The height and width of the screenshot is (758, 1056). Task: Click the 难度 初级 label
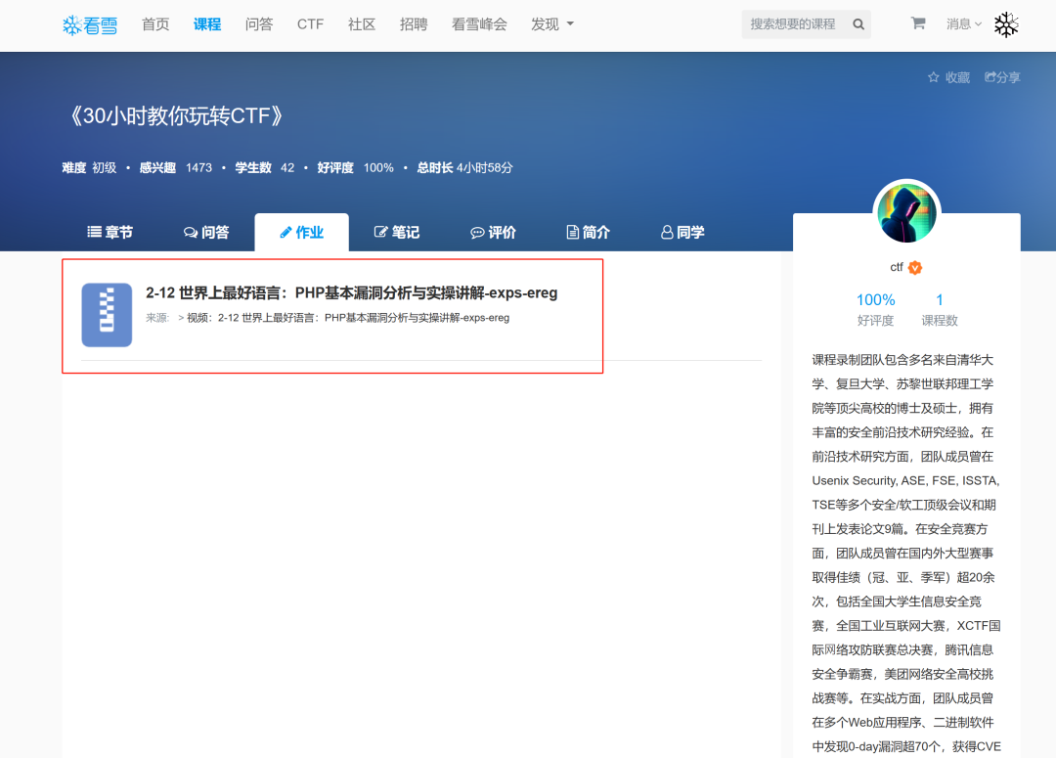pyautogui.click(x=89, y=168)
